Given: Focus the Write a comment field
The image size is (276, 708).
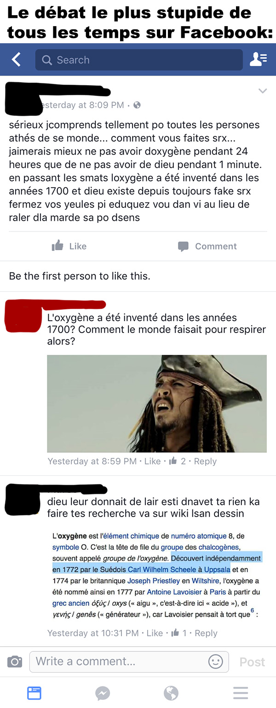Looking at the screenshot, I should (x=129, y=662).
